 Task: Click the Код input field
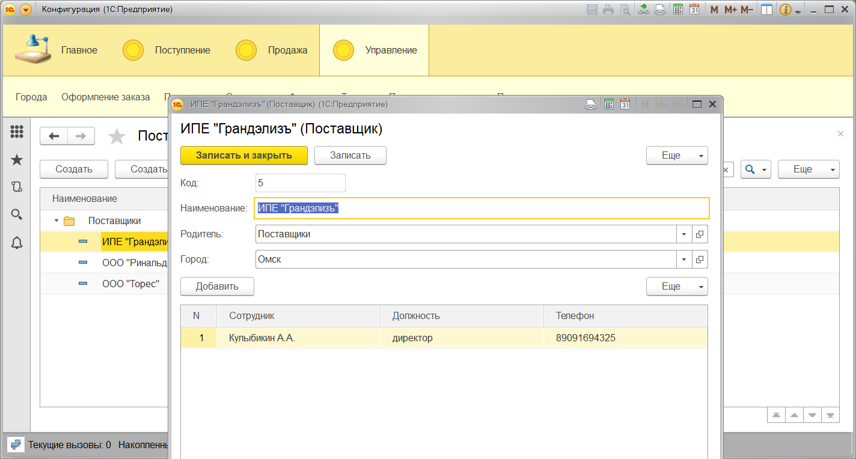[301, 183]
